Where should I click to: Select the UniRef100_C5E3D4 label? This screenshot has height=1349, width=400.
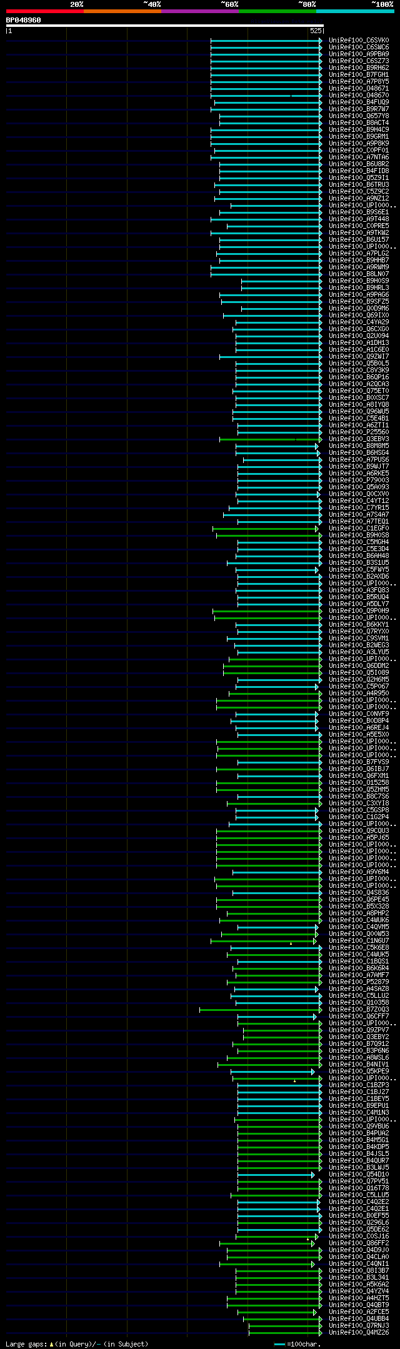tap(359, 549)
